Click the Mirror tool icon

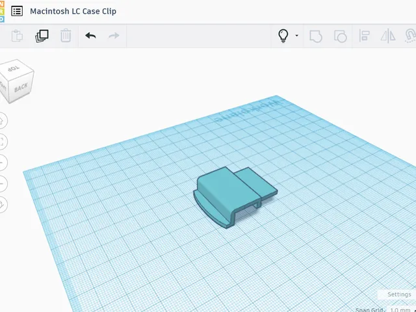[x=388, y=36]
